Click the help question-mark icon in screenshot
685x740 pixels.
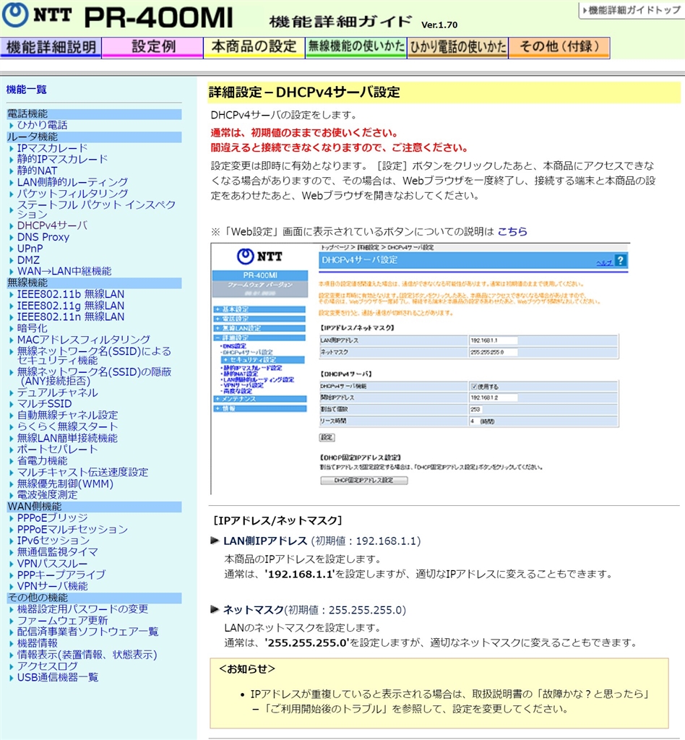point(621,260)
